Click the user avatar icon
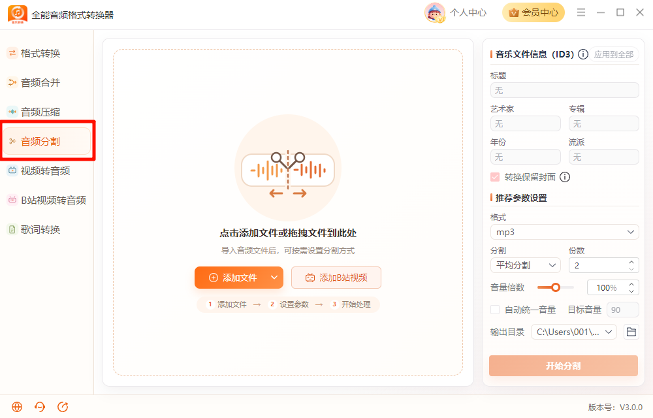The width and height of the screenshot is (653, 418). [435, 13]
